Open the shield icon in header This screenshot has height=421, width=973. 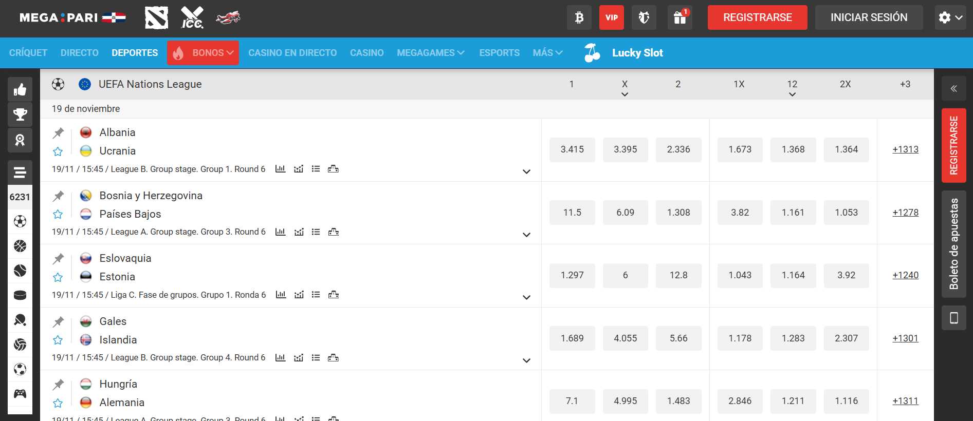(644, 17)
